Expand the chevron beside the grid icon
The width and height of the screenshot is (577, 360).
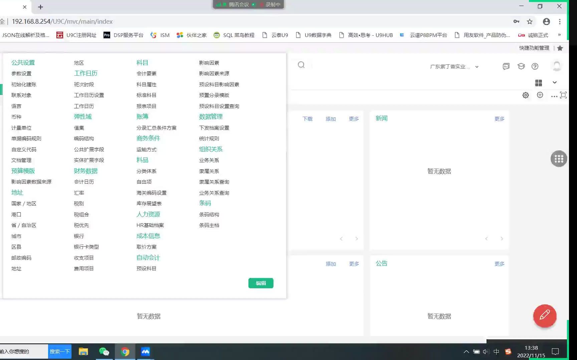click(555, 83)
